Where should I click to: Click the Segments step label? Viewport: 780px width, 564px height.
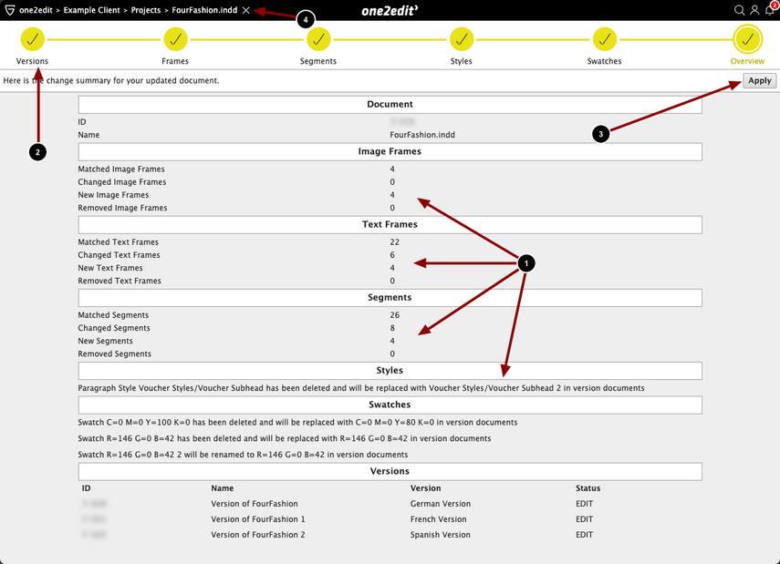coord(318,61)
